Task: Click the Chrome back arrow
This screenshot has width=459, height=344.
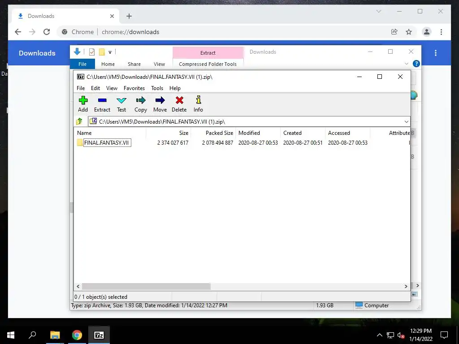Action: pyautogui.click(x=18, y=32)
